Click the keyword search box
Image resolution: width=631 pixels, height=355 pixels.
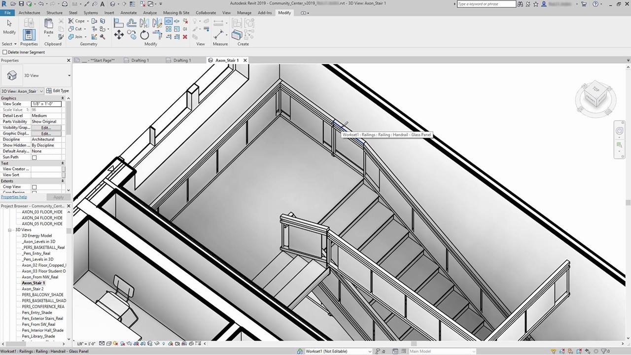[x=486, y=4]
